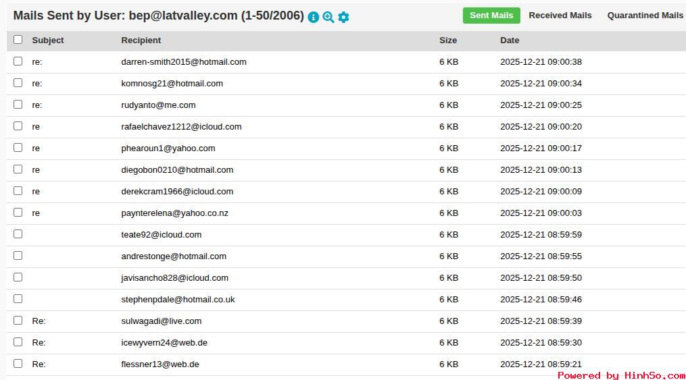
Task: Open the gear settings icon
Action: pos(343,17)
